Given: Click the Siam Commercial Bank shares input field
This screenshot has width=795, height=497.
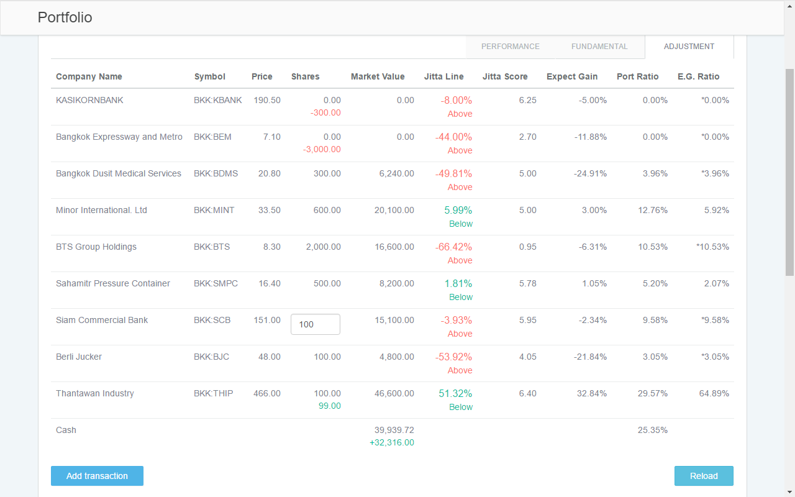Looking at the screenshot, I should click(x=316, y=324).
